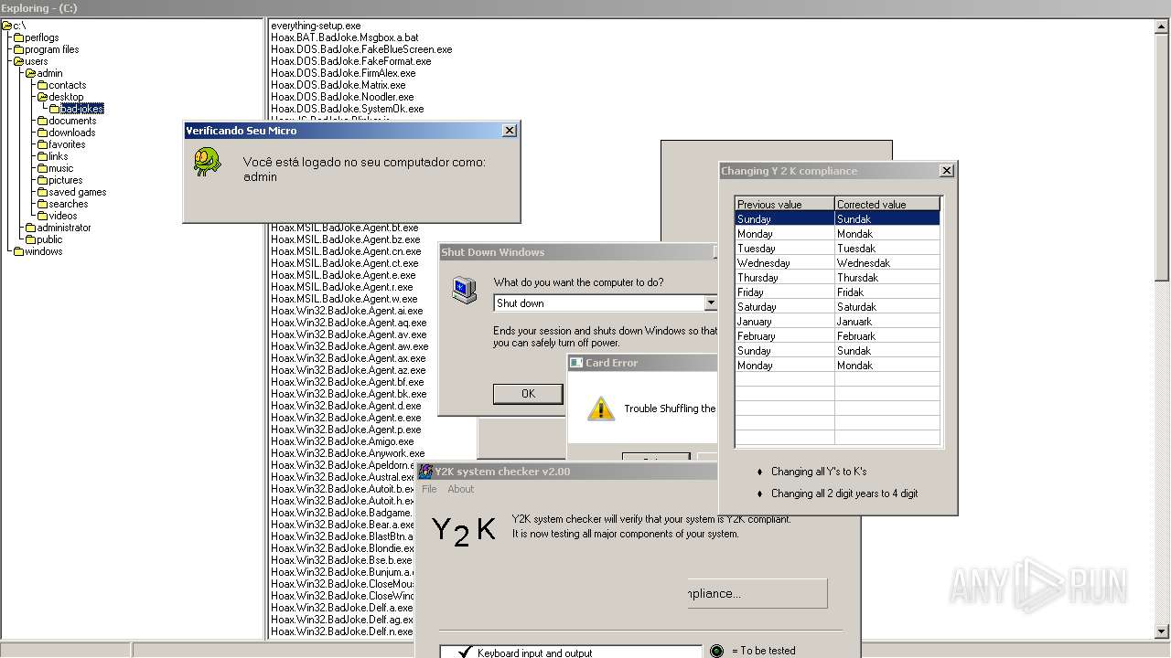Click the c:\ root drive folder icon
Viewport: 1171px width, 658px height.
pos(7,26)
